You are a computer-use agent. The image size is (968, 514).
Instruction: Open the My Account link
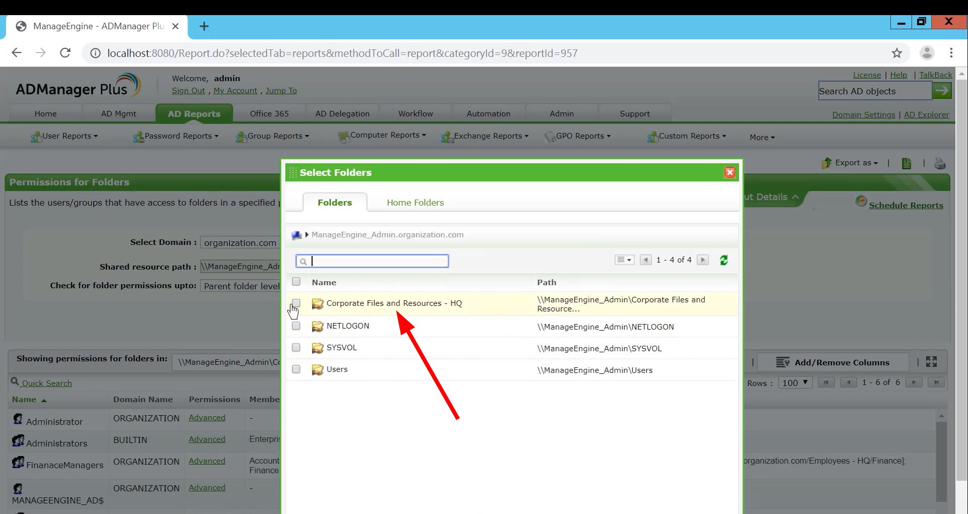[235, 91]
